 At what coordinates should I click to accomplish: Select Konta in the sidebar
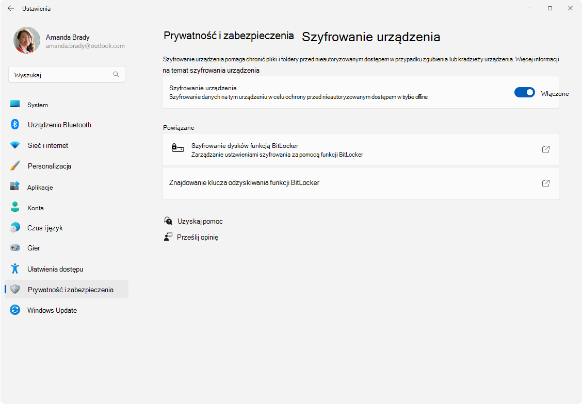pos(35,208)
